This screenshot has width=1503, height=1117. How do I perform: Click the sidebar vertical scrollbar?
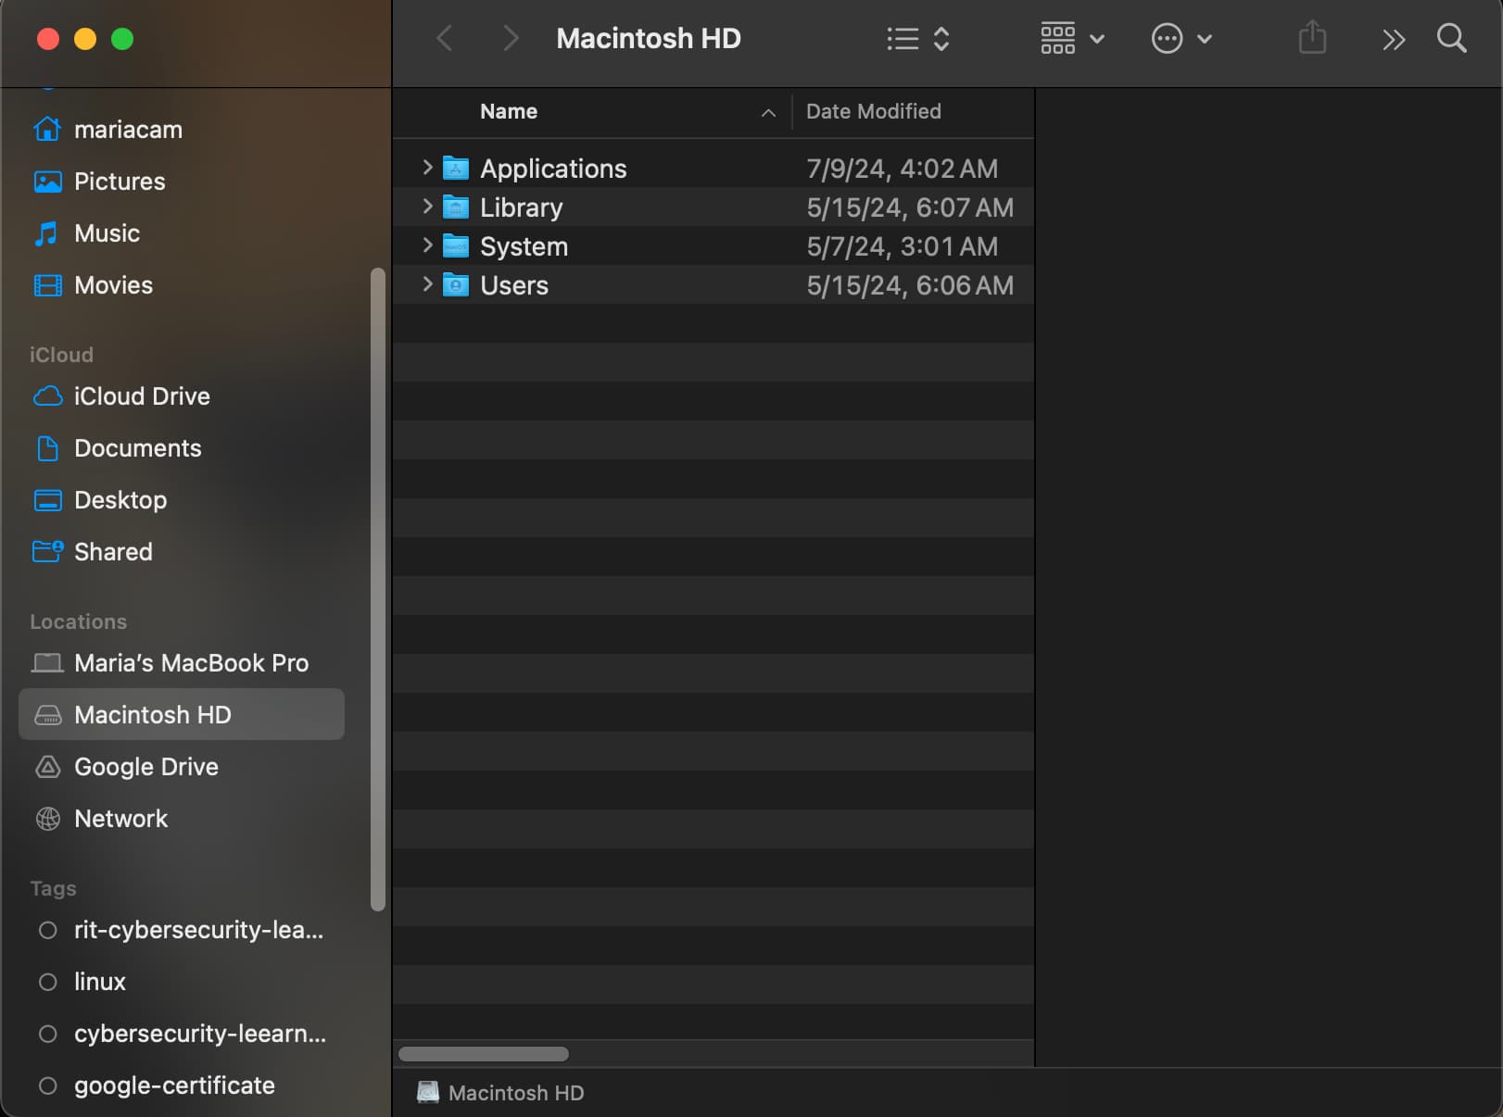[x=378, y=589]
